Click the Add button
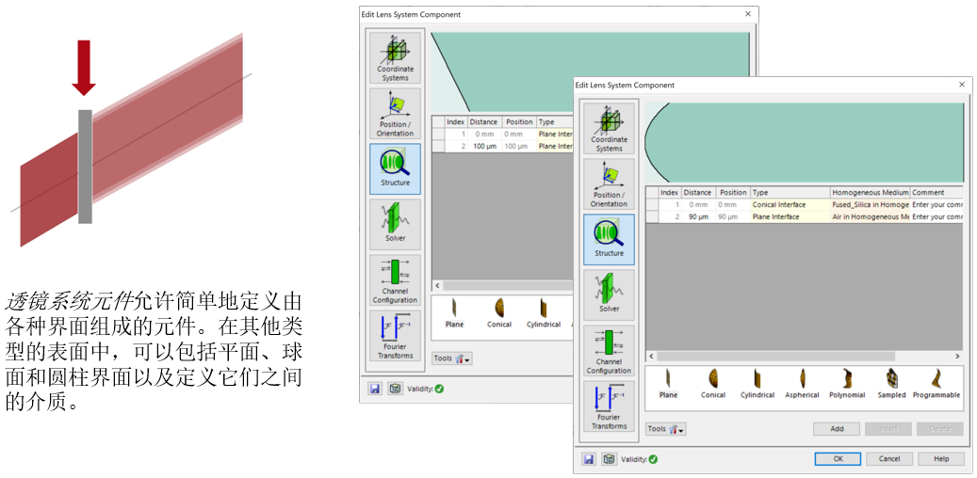The image size is (977, 478). tap(837, 429)
